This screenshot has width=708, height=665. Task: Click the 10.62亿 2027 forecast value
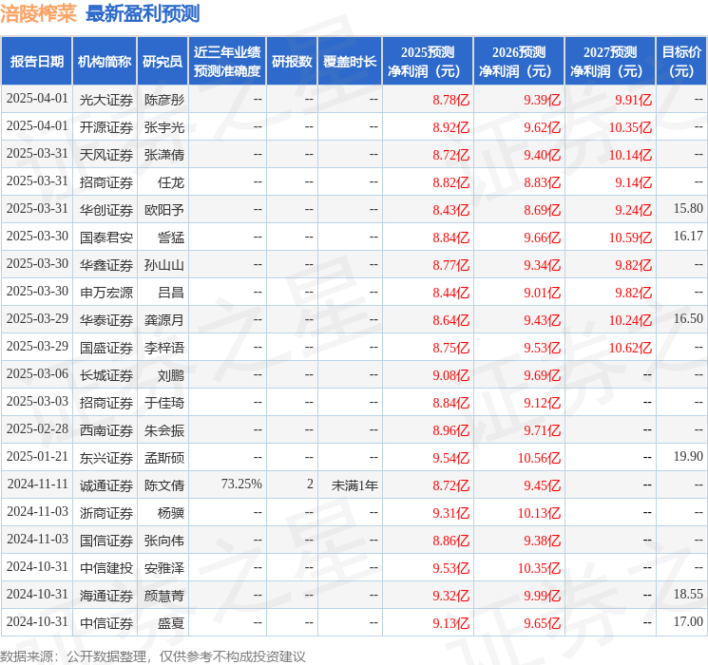pyautogui.click(x=630, y=348)
